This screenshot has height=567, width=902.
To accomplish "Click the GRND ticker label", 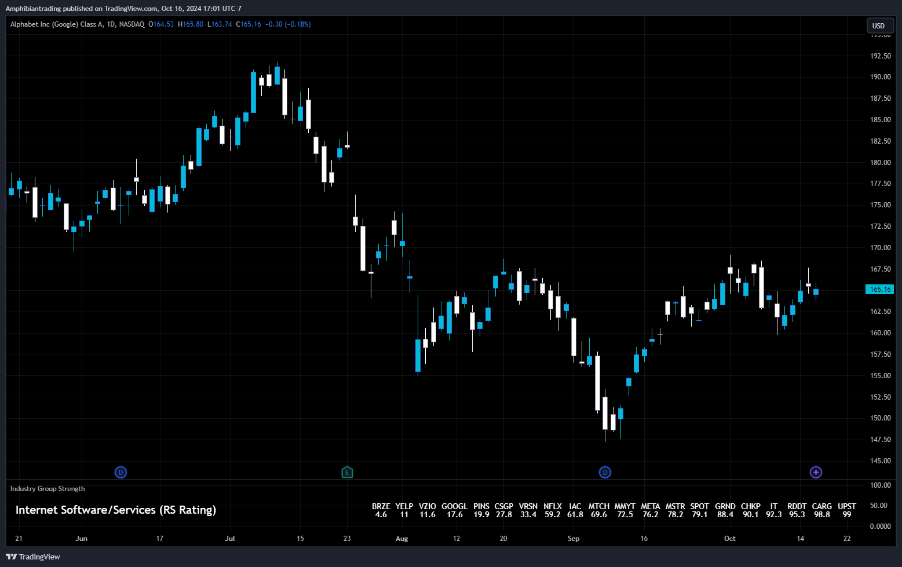I will (725, 506).
